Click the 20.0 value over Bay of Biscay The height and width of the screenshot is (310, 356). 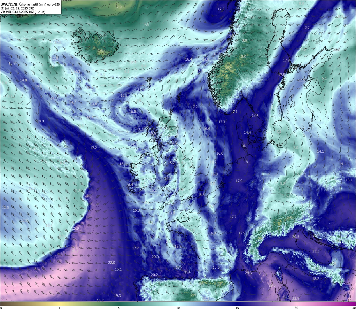pos(155,257)
